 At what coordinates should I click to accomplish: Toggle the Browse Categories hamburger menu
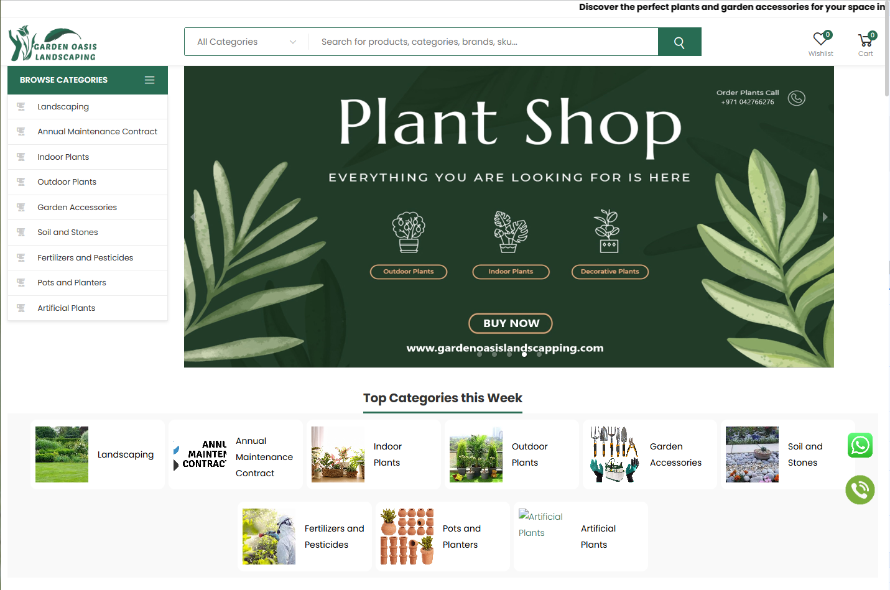tap(149, 80)
